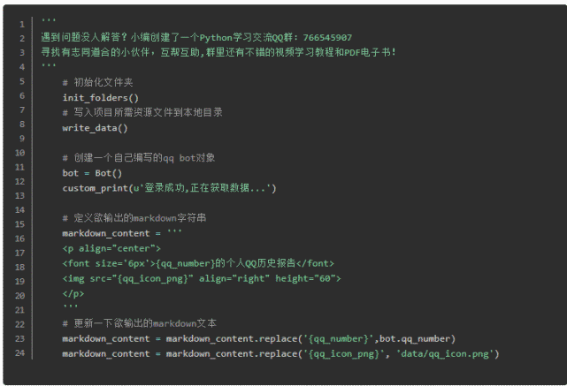
Task: Click the img src qq_icon_png line
Action: click(x=202, y=278)
